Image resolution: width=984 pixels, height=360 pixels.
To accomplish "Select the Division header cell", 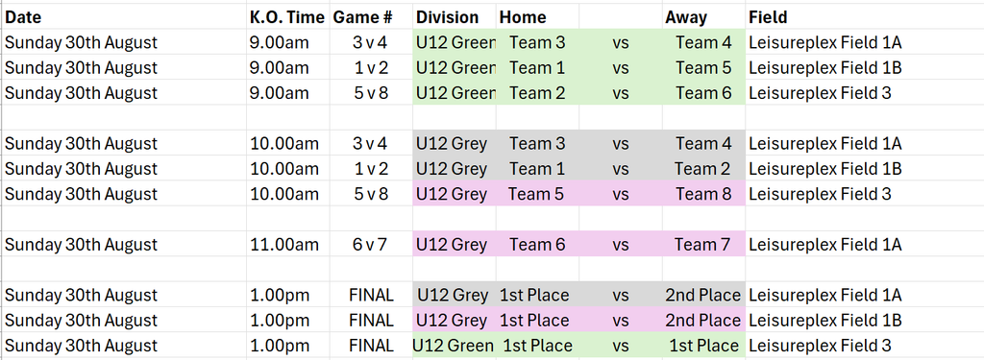I will pos(455,17).
